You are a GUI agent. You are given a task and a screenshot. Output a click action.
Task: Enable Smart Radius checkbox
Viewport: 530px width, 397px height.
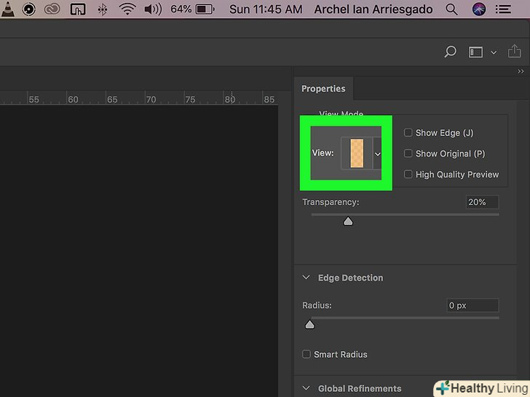click(306, 355)
